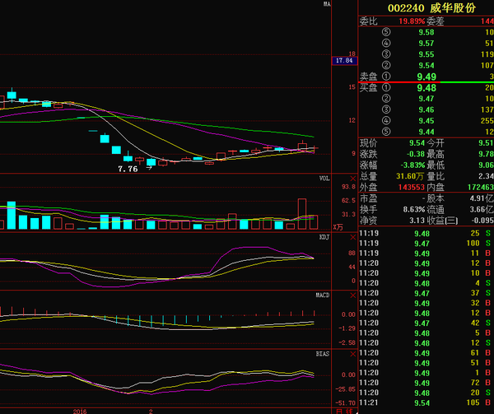Click the tallest red volume bar
This screenshot has height=414, width=494.
[x=302, y=214]
